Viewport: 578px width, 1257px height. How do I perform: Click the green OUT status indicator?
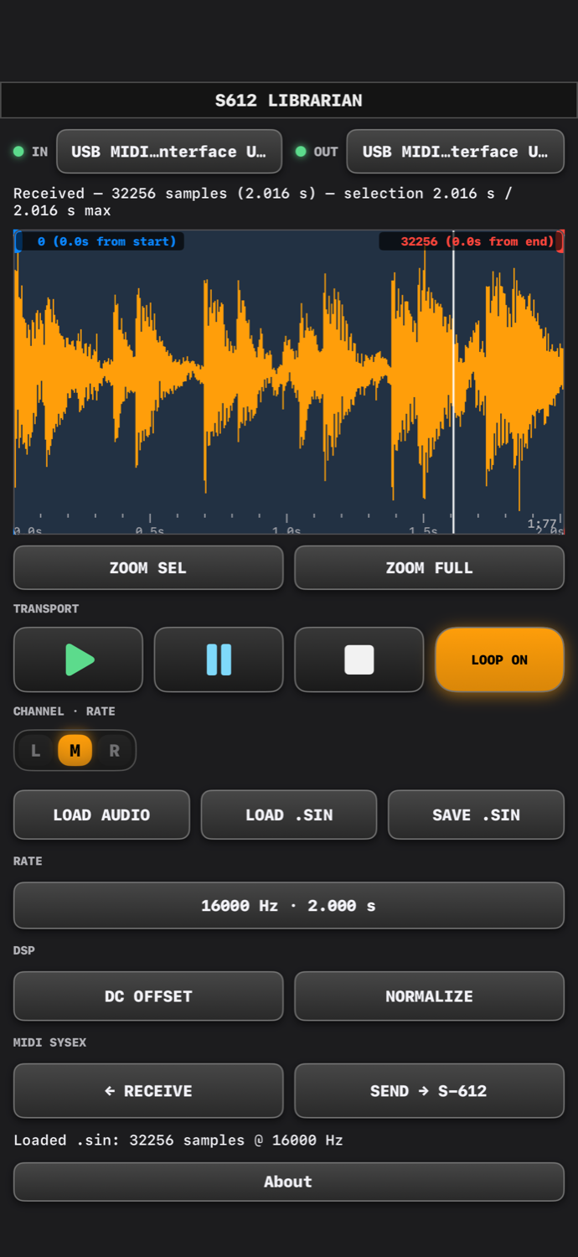point(301,152)
